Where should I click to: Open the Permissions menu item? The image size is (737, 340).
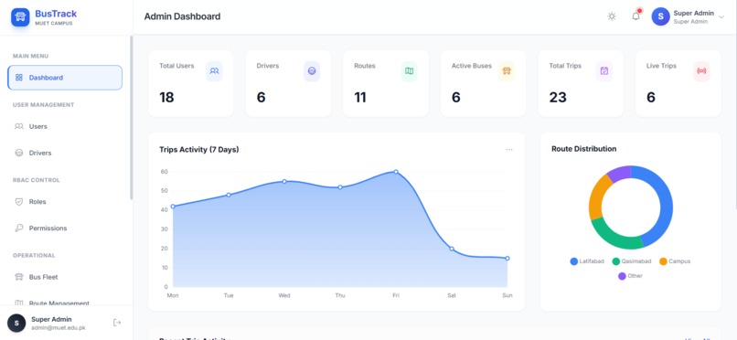[65, 228]
